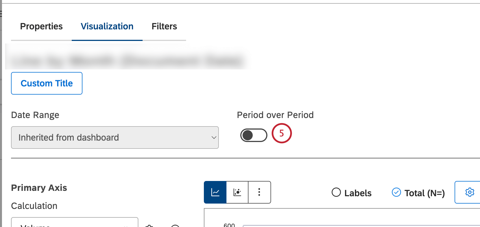Click inside the chart plot area
Screen dimensions: 480x227
point(339,220)
